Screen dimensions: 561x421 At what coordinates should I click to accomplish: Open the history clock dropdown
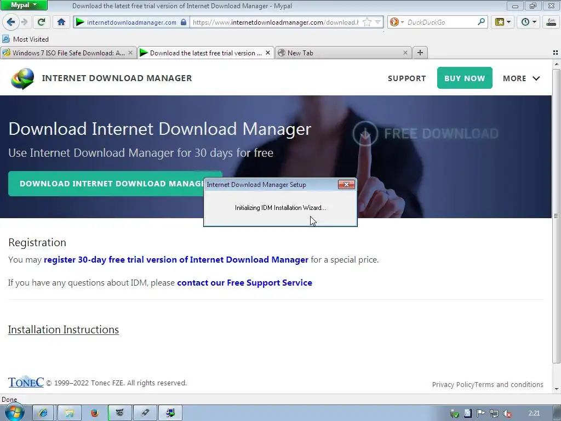tap(529, 22)
